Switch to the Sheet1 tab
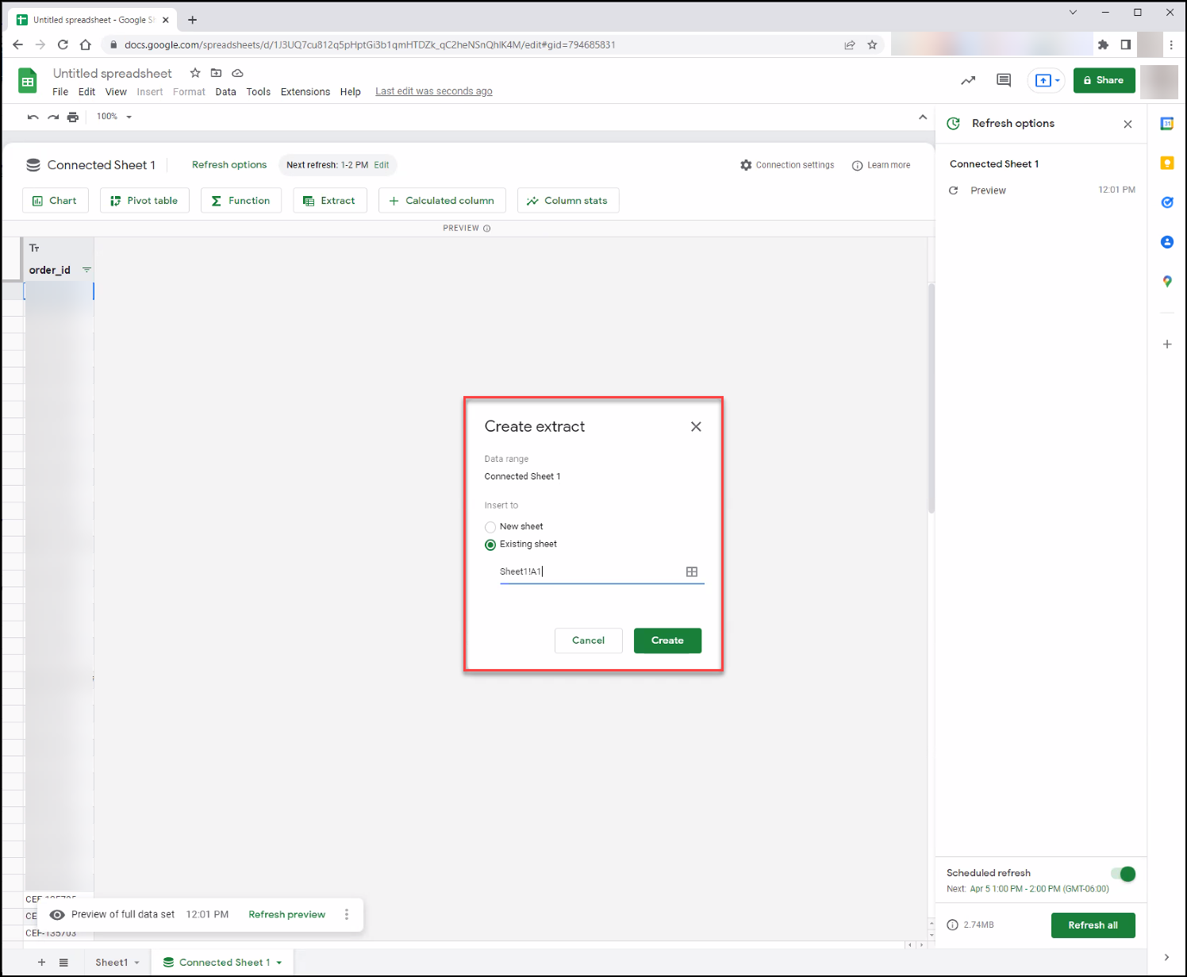The image size is (1187, 977). coord(112,963)
